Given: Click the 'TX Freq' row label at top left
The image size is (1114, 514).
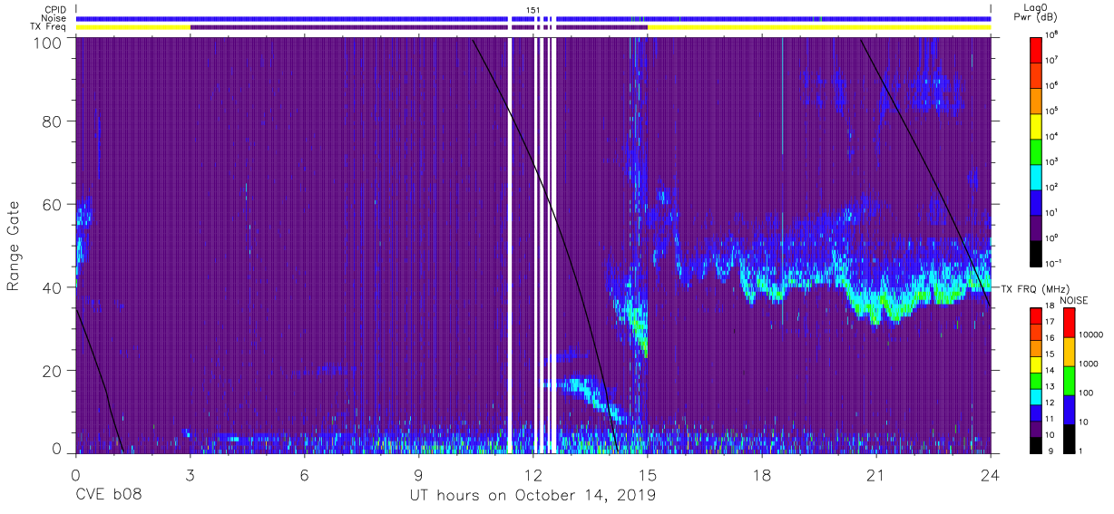Looking at the screenshot, I should pyautogui.click(x=48, y=27).
